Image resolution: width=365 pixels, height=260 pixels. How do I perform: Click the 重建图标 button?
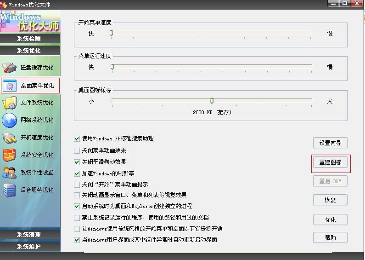(x=330, y=162)
